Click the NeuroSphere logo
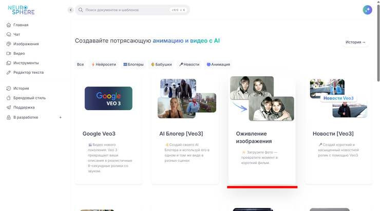The image size is (380, 211). (x=21, y=10)
